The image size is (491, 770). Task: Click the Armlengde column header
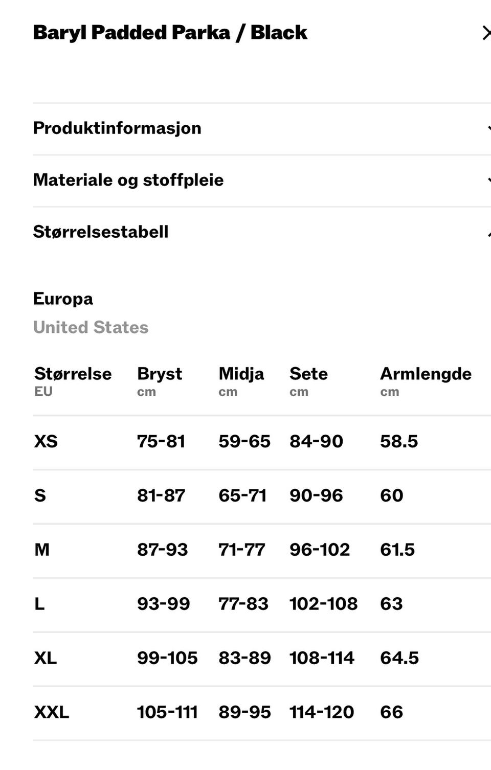[425, 374]
